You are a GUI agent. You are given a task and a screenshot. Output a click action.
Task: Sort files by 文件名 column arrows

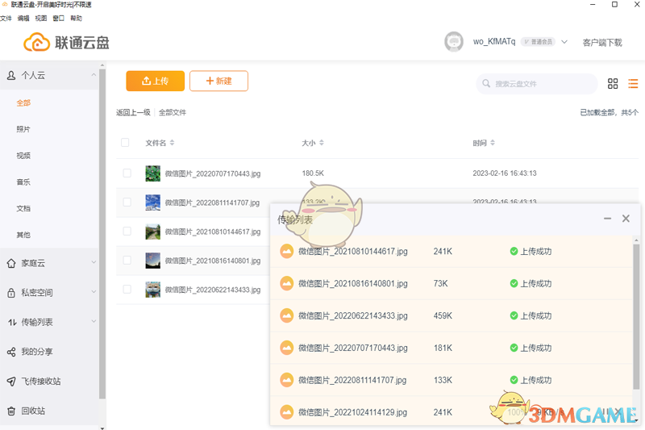(172, 143)
